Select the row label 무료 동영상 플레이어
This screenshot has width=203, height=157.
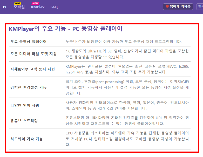[x=29, y=42]
